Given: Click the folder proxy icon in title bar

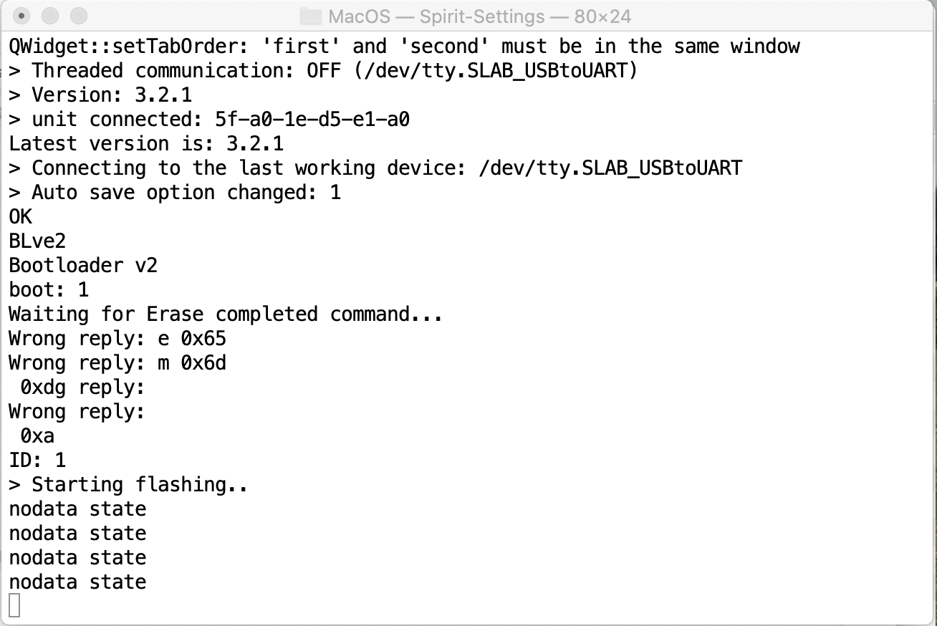Looking at the screenshot, I should 309,16.
